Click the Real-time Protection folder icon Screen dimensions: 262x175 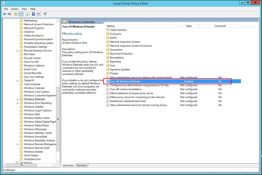108,54
